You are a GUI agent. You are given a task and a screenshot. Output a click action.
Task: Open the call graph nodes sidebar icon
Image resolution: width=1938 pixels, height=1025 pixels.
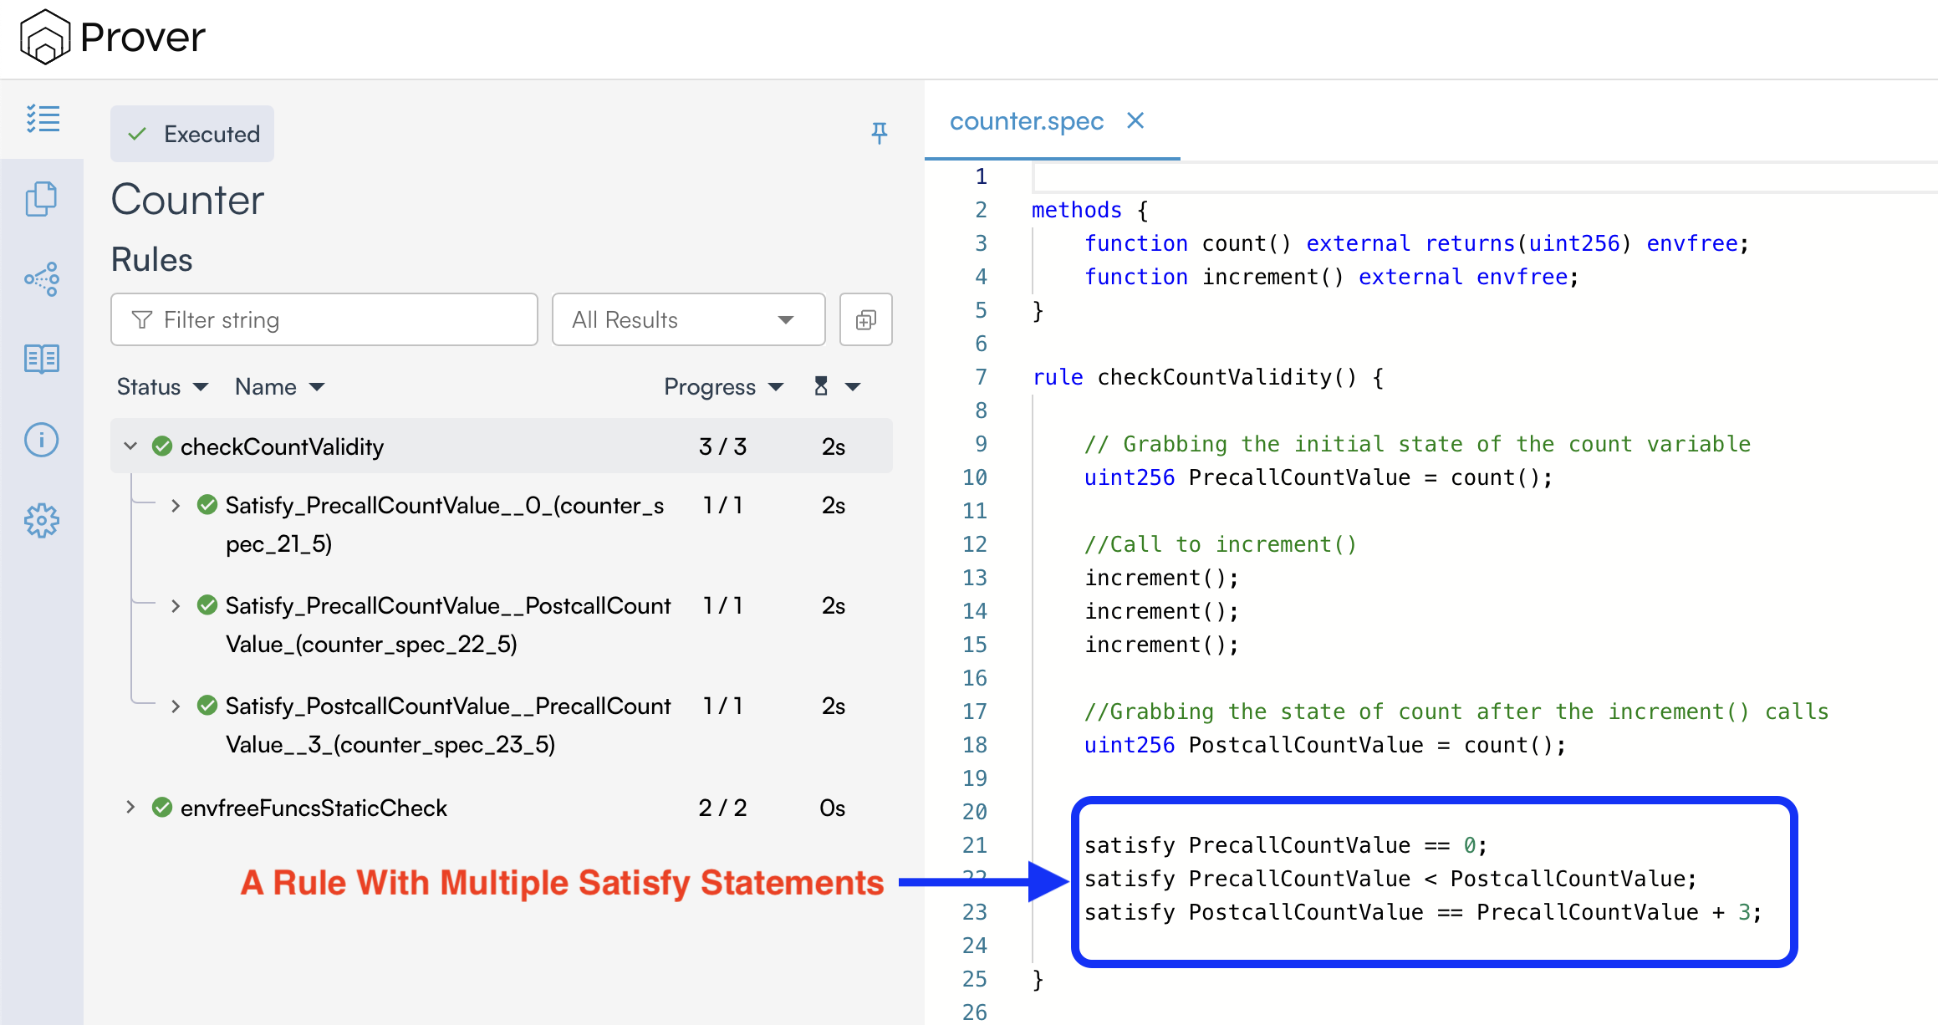tap(42, 279)
